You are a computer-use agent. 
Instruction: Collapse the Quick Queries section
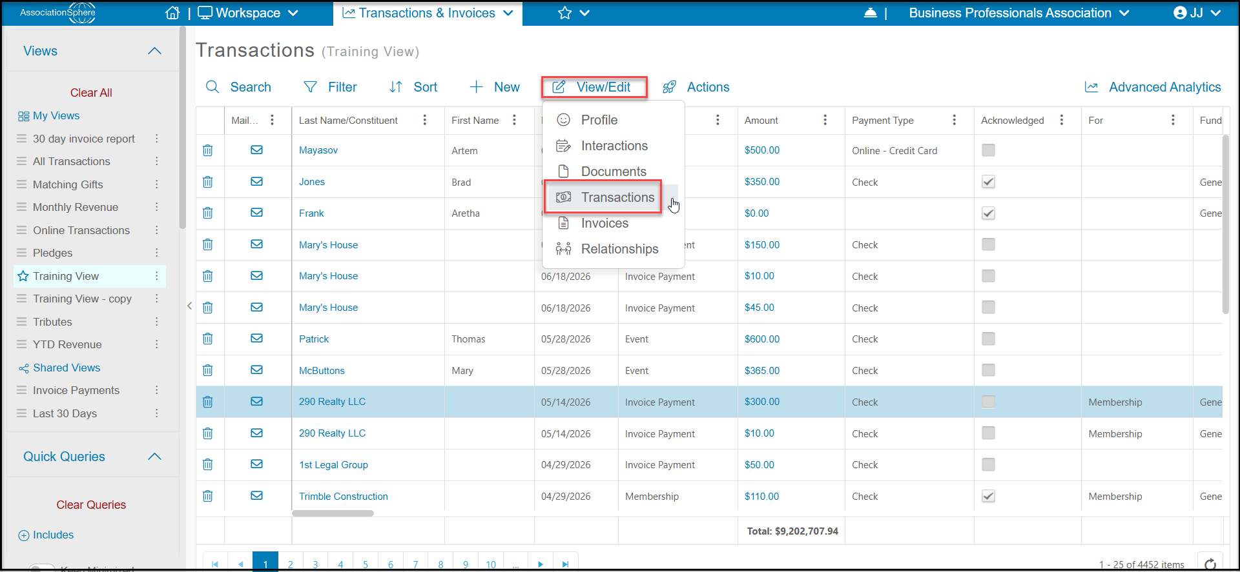tap(154, 457)
